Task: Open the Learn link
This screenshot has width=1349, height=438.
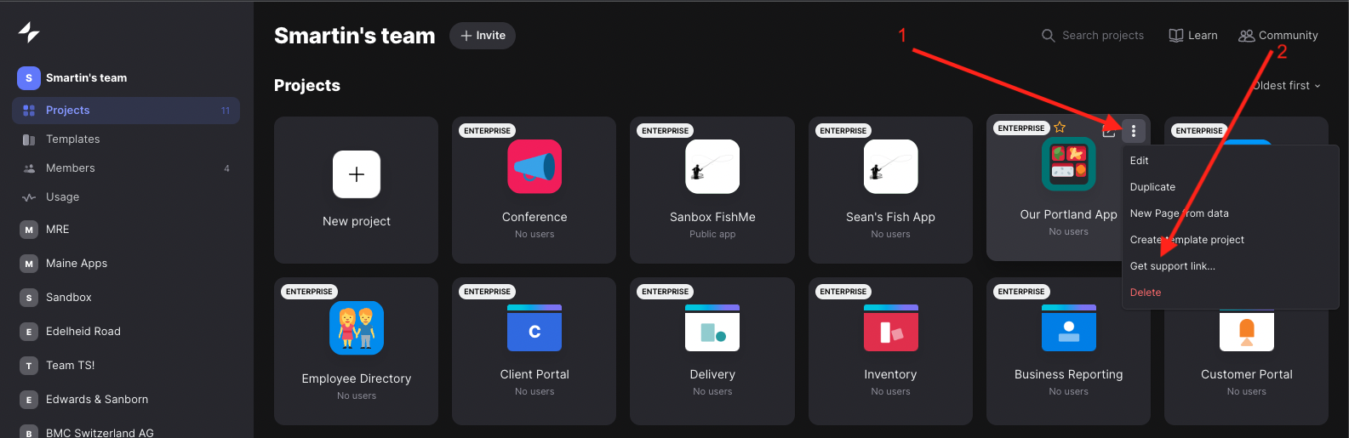Action: [x=1193, y=36]
